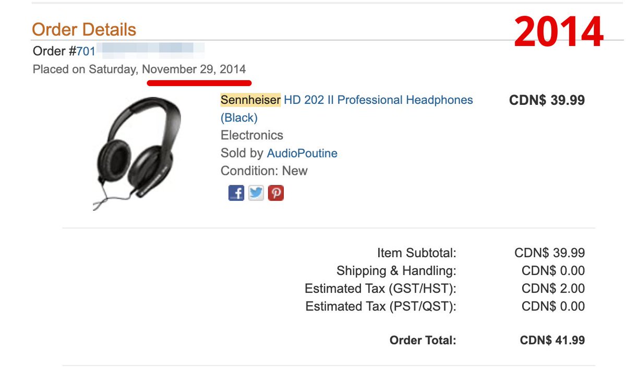Click the November 29, 2014 order date
The width and height of the screenshot is (626, 371).
click(x=194, y=69)
